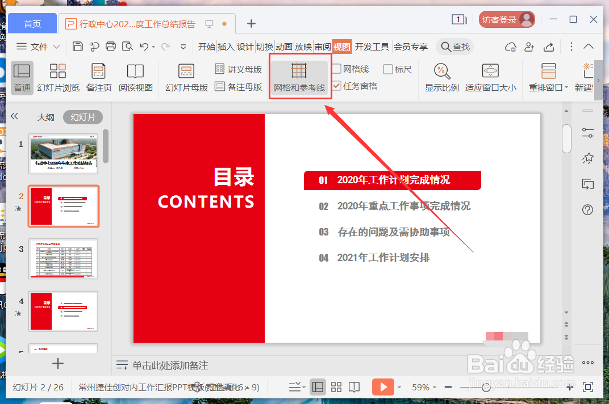This screenshot has height=404, width=609.
Task: Click 网格和参考线 grid and guides
Action: tap(299, 77)
